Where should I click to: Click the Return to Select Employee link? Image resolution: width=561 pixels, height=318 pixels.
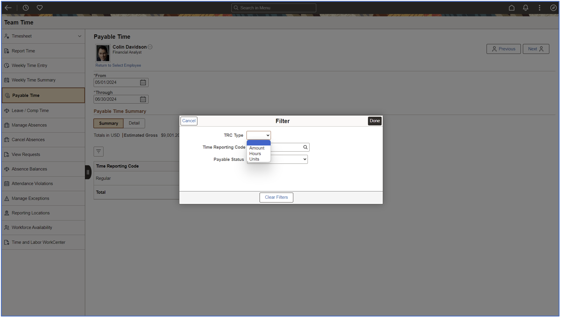tap(118, 65)
